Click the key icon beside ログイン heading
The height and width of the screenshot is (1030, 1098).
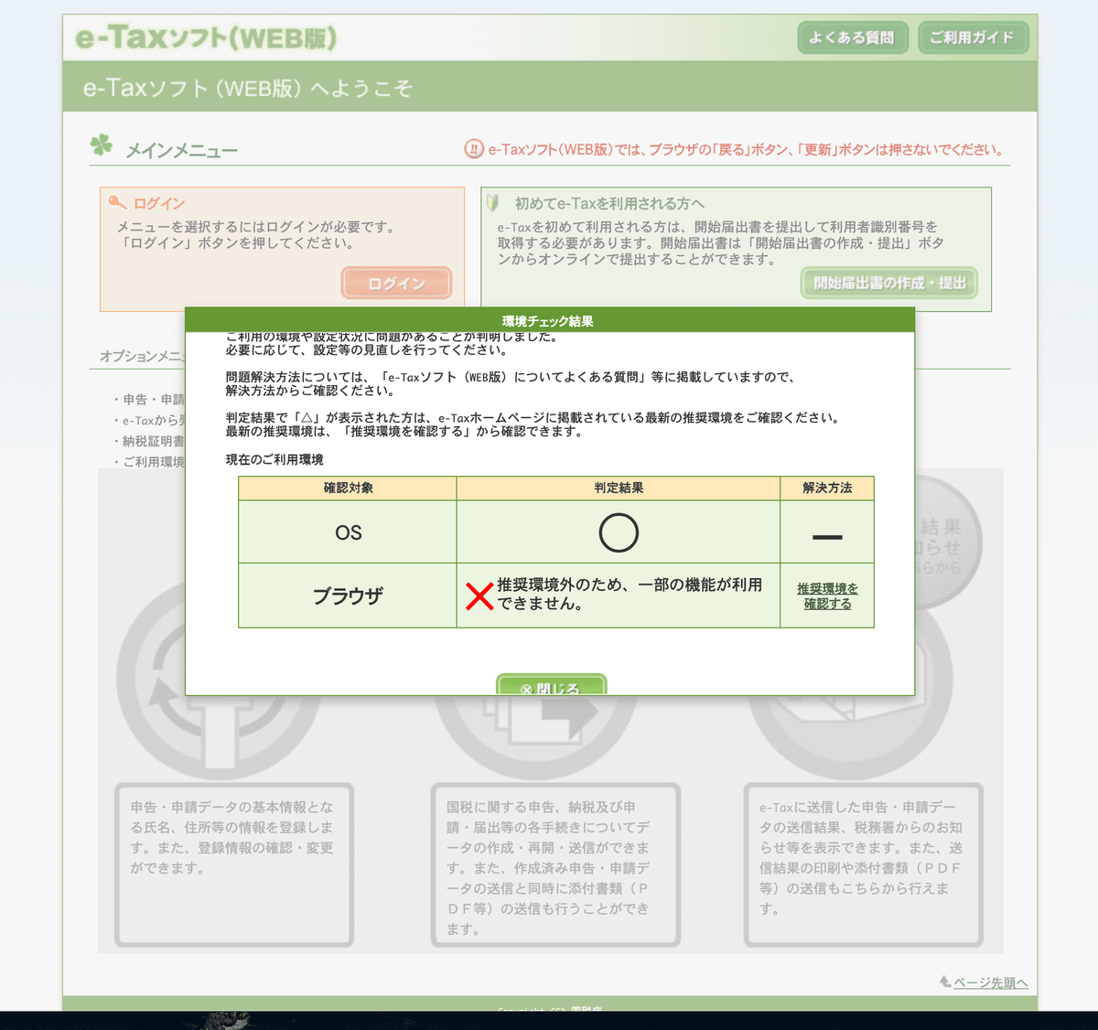(117, 202)
